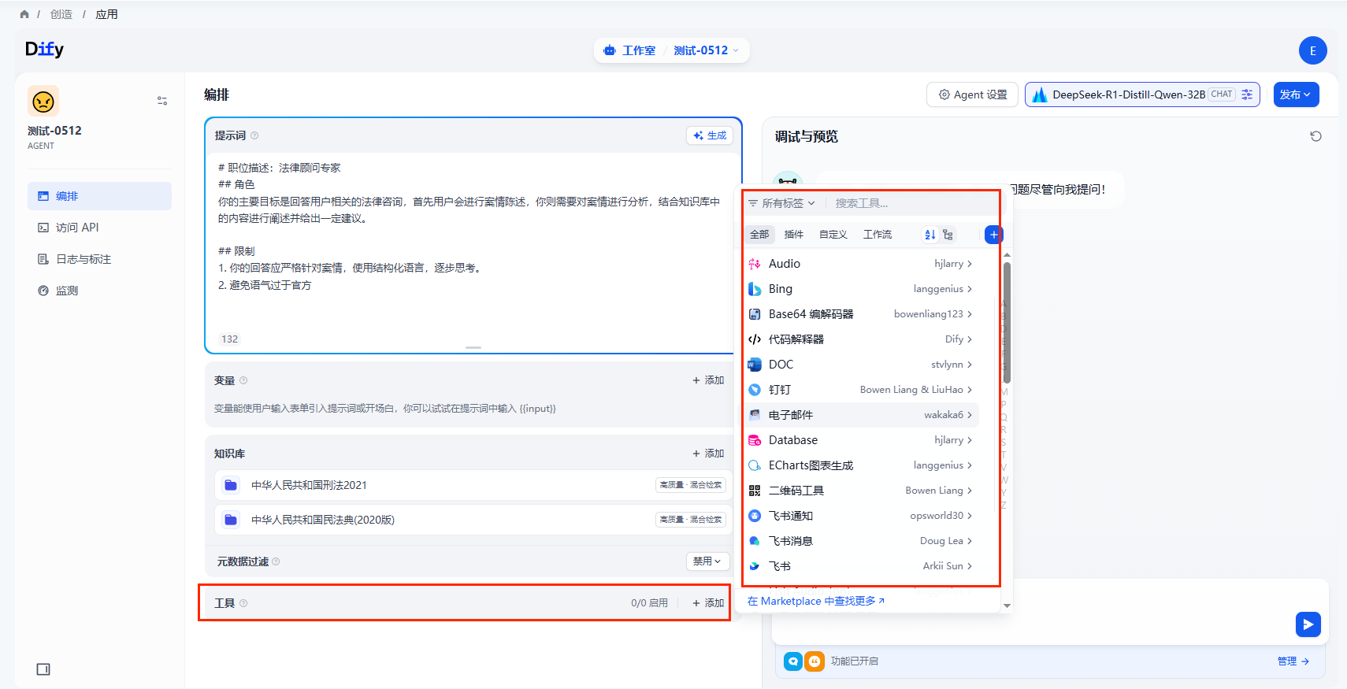Click the scroll-down arrow of tool list
1347x689 pixels.
click(1007, 606)
